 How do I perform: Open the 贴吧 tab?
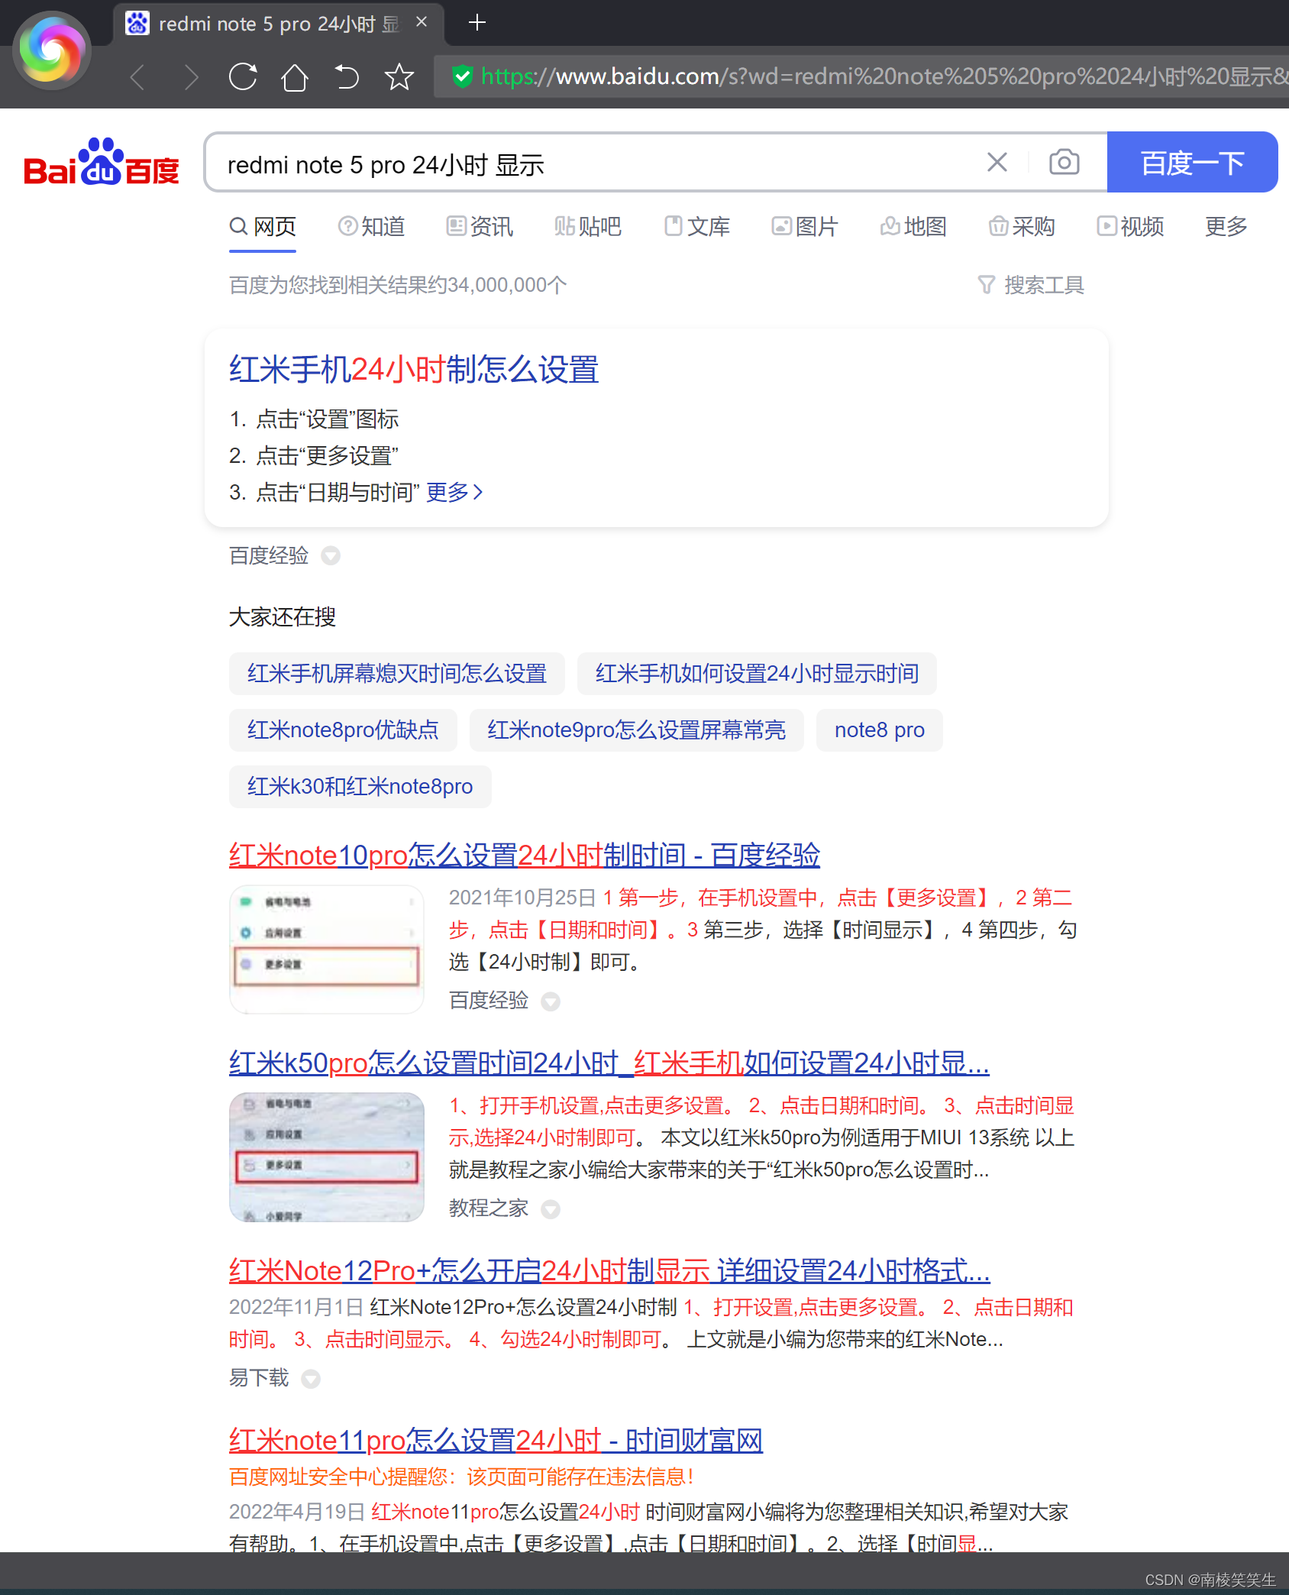pyautogui.click(x=588, y=227)
